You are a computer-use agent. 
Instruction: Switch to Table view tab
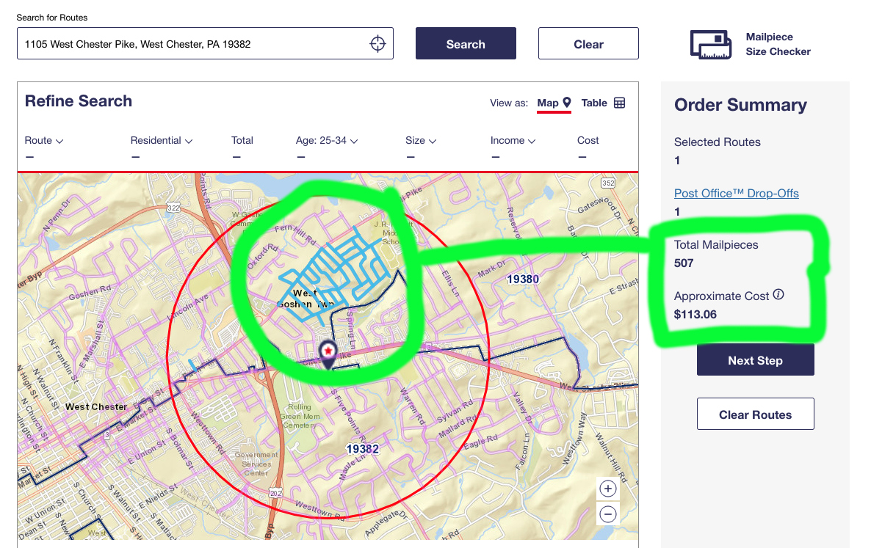pyautogui.click(x=594, y=103)
